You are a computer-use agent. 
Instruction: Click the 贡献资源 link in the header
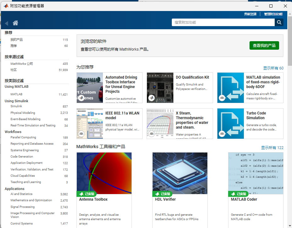click(x=250, y=14)
